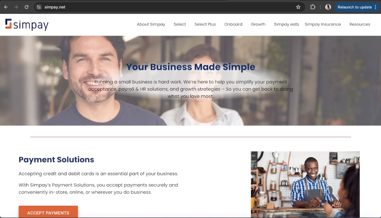381x218 pixels.
Task: Click the Accept Payments button
Action: click(48, 212)
